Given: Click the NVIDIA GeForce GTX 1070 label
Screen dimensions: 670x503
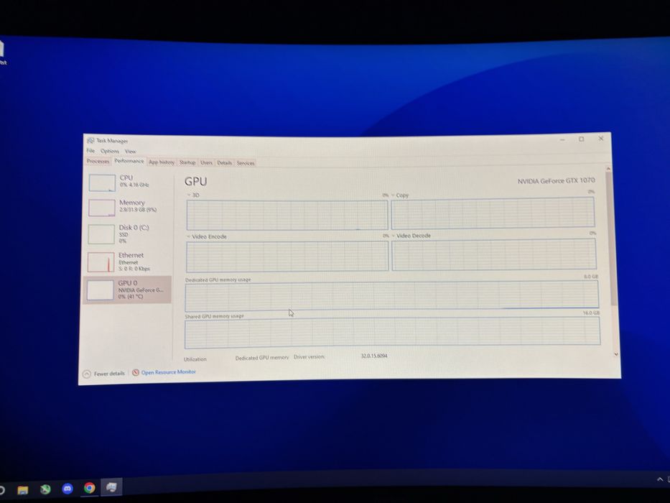Looking at the screenshot, I should (x=556, y=181).
